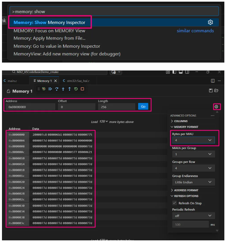Viewport: 226px width, 242px height.
Task: Click the green Restart debug icon
Action: coord(76,89)
